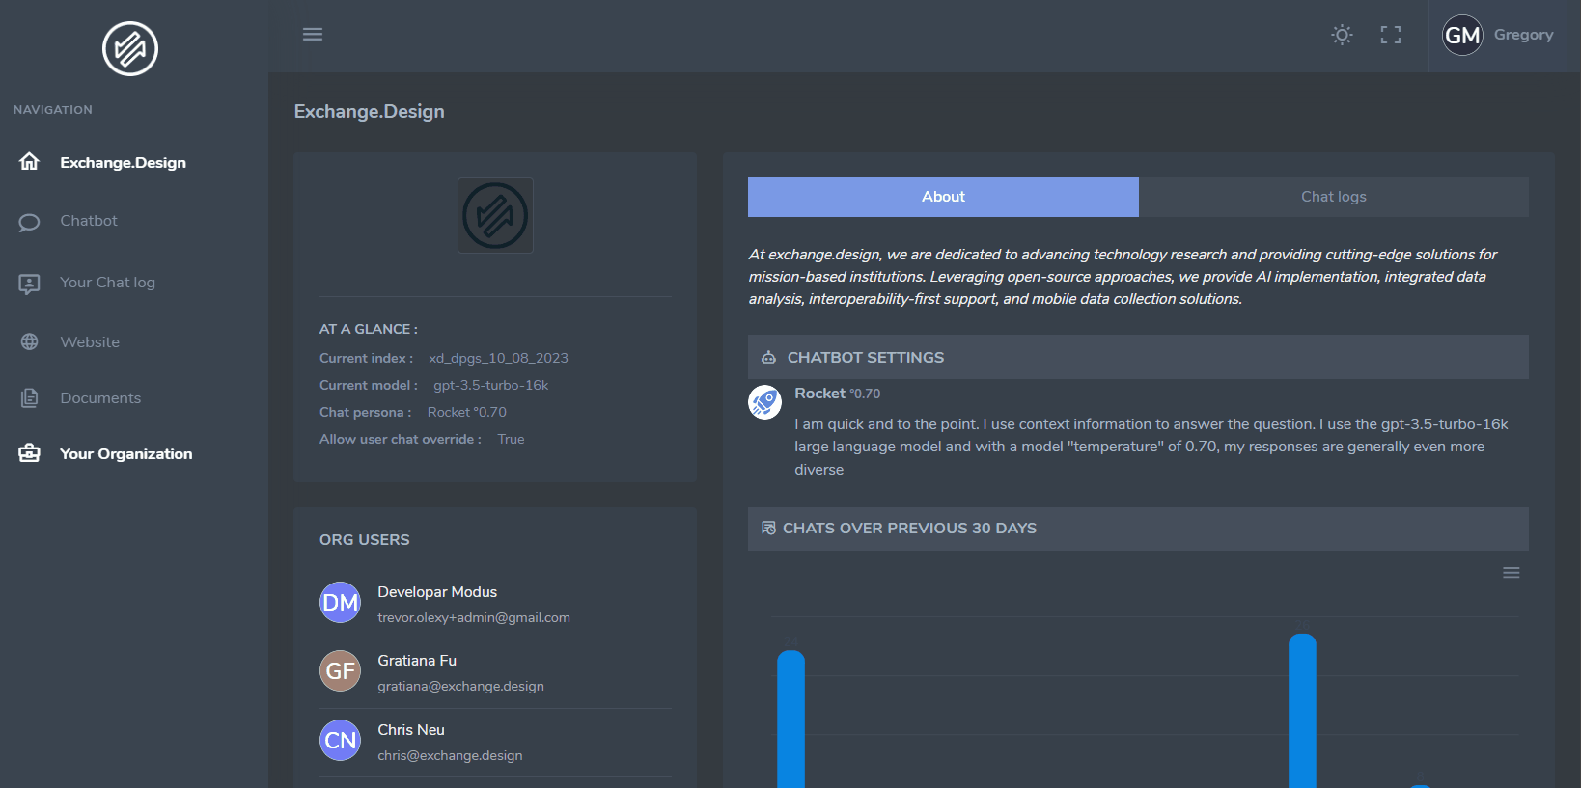Click chris@exchange.design email

(x=450, y=756)
